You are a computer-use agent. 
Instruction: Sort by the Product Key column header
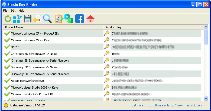152,27
